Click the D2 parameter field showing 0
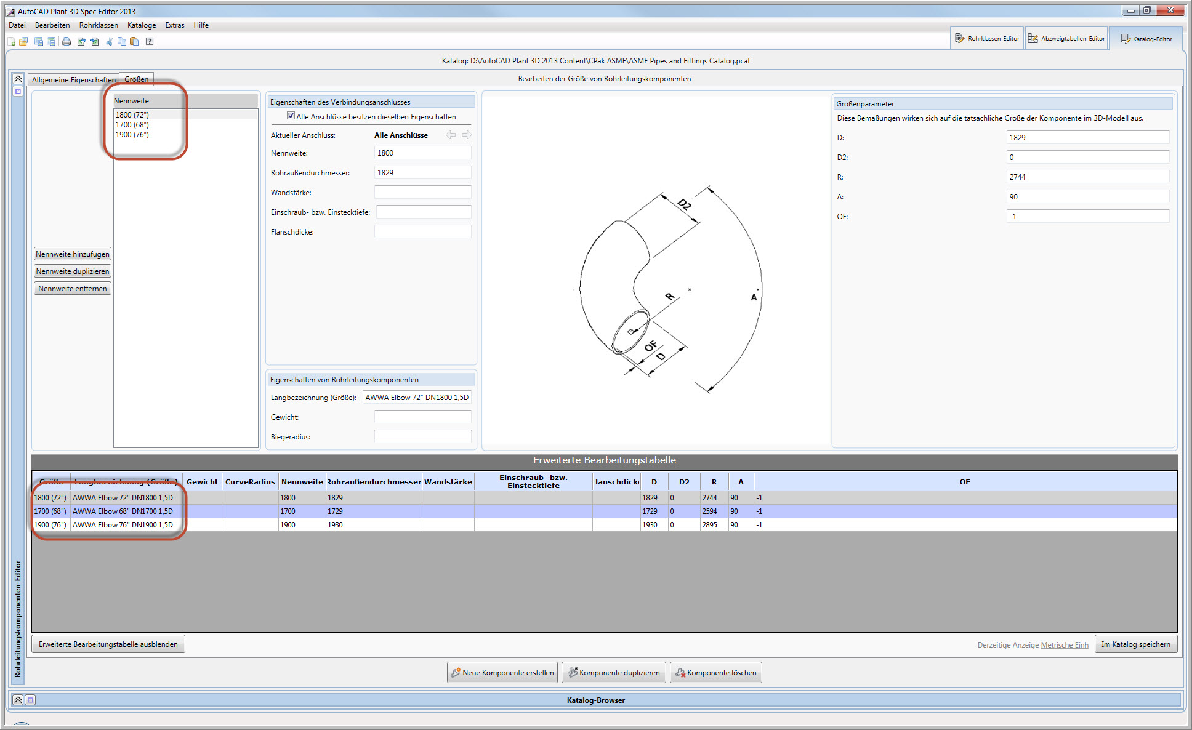This screenshot has width=1192, height=730. click(1088, 158)
